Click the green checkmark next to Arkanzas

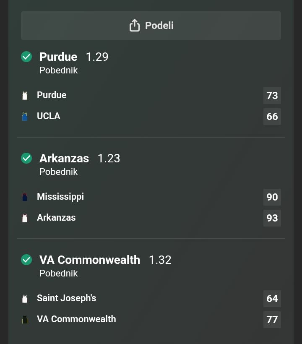(x=26, y=158)
